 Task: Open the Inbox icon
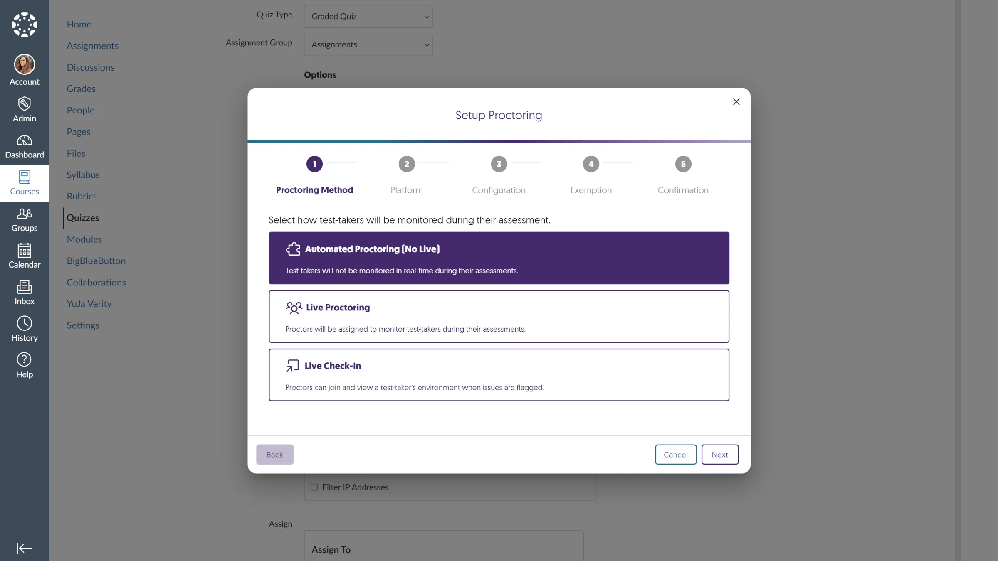(x=24, y=287)
